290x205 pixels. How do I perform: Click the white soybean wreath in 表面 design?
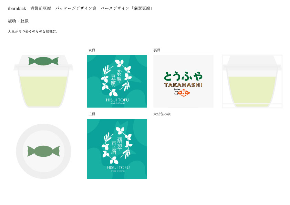(116, 78)
